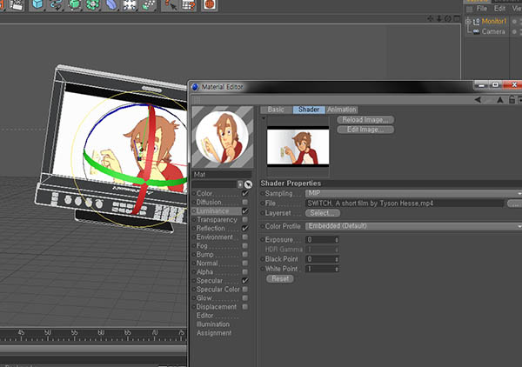Click the orange globe toolbar icon

click(x=210, y=4)
